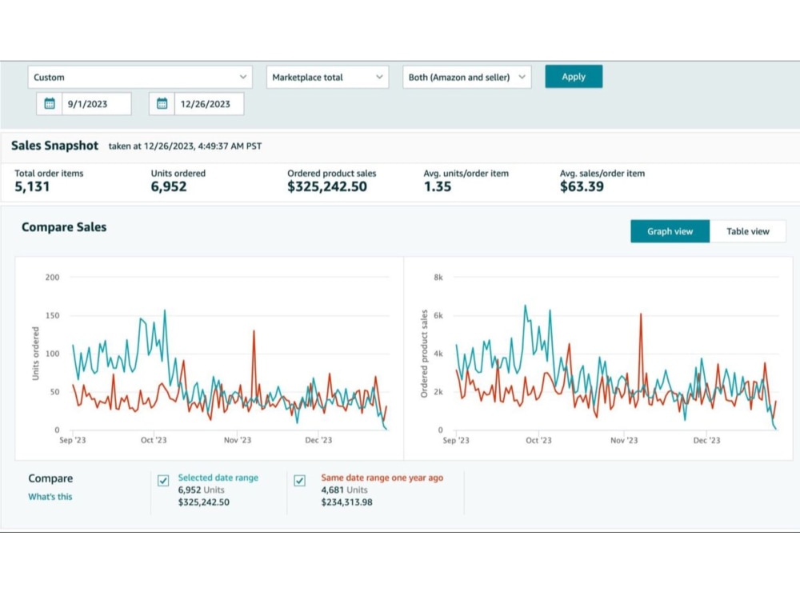
Task: Open the start date calendar icon
Action: [x=50, y=104]
